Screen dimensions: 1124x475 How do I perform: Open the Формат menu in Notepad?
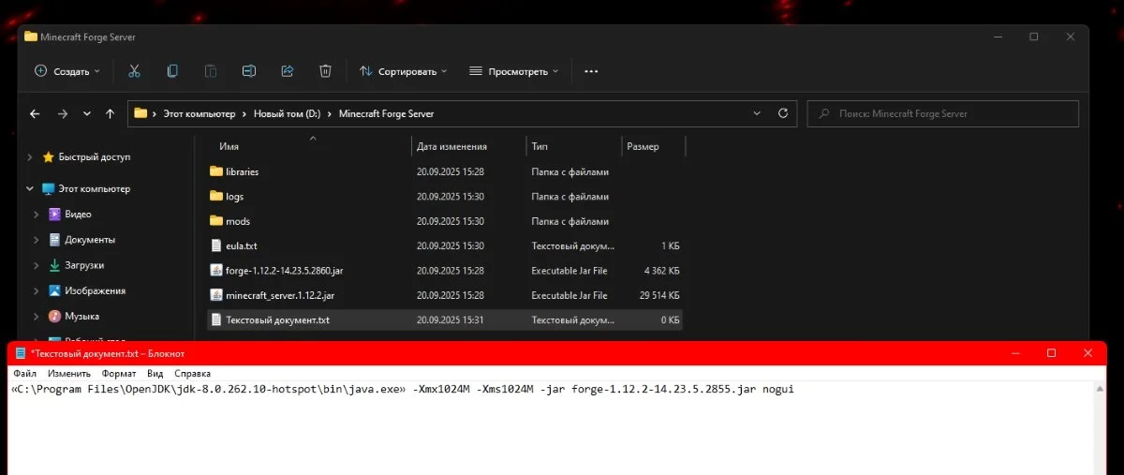click(x=118, y=373)
